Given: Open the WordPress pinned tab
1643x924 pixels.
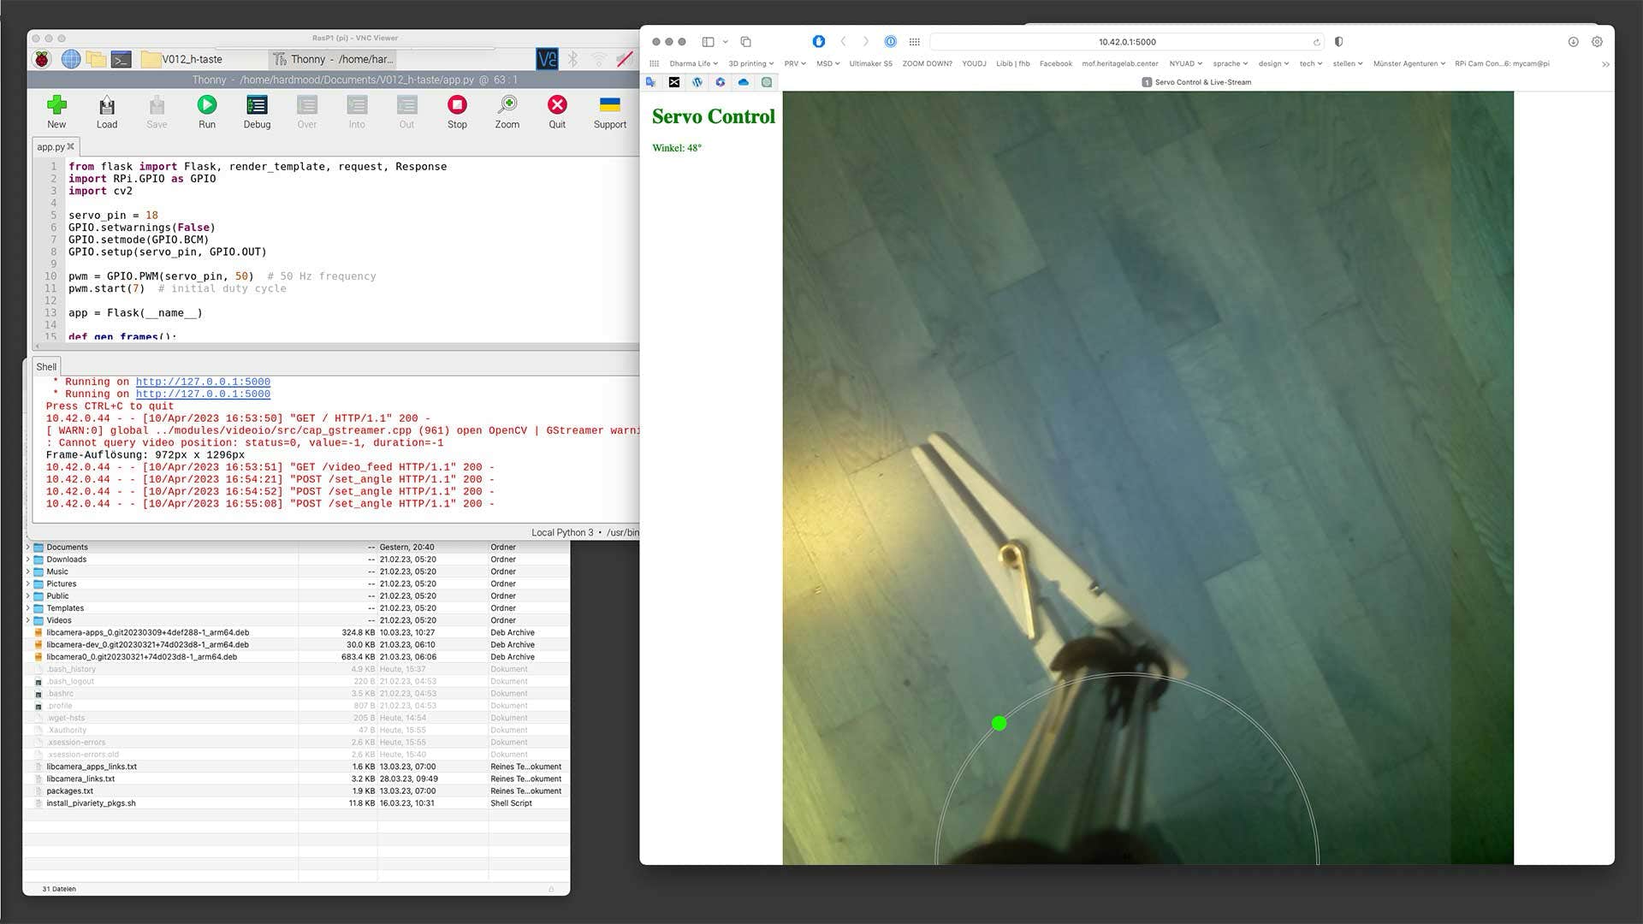Looking at the screenshot, I should (697, 82).
